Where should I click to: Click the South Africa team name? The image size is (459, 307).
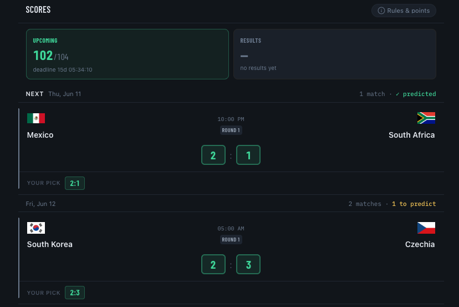[x=411, y=135]
